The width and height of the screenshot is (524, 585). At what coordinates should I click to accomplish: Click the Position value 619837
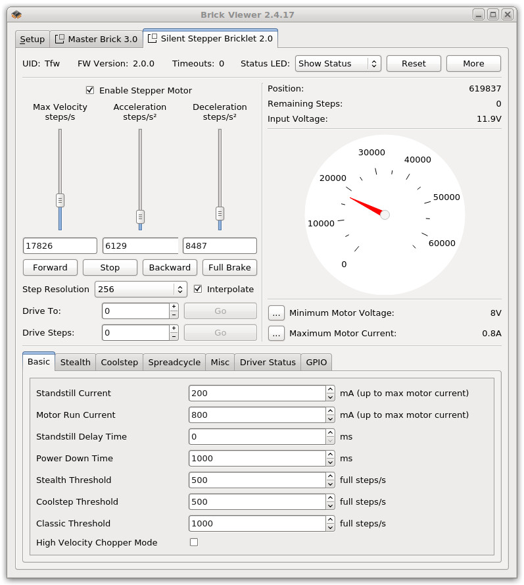point(485,88)
